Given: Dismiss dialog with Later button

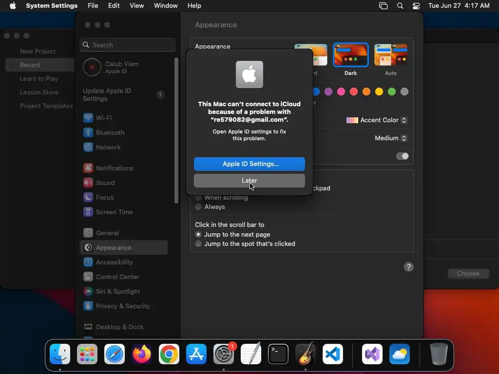Looking at the screenshot, I should click(x=249, y=181).
